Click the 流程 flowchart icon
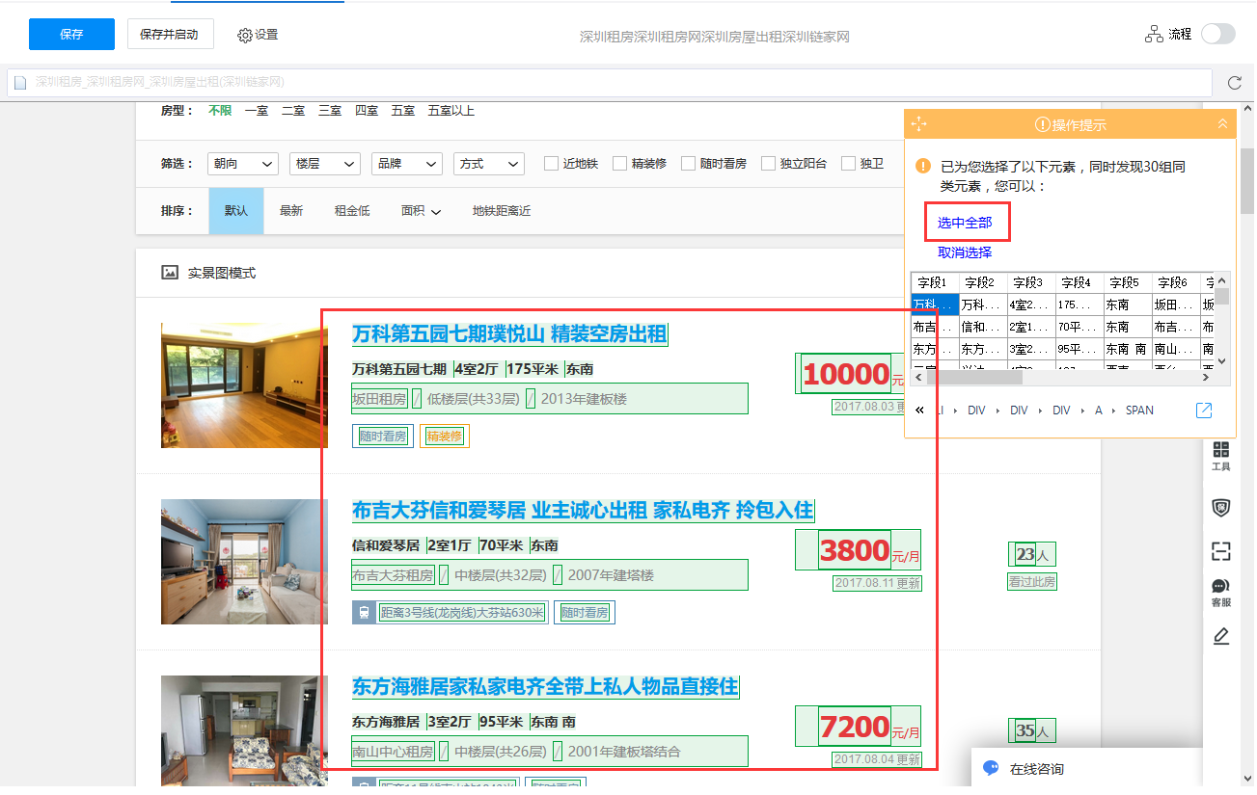The height and width of the screenshot is (795, 1257). pyautogui.click(x=1154, y=34)
